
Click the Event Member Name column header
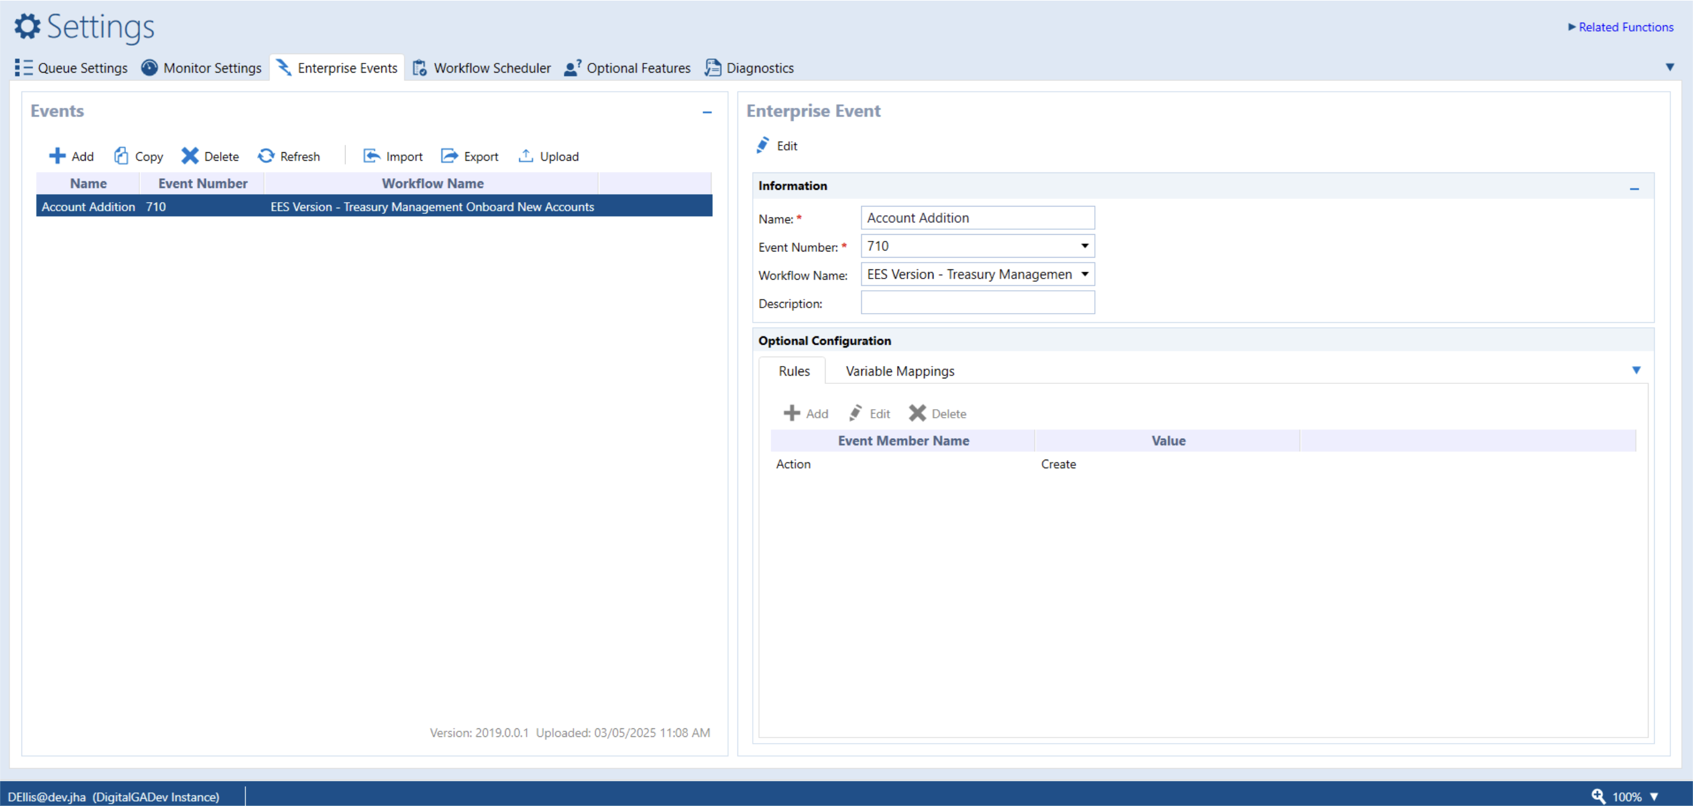(x=903, y=441)
